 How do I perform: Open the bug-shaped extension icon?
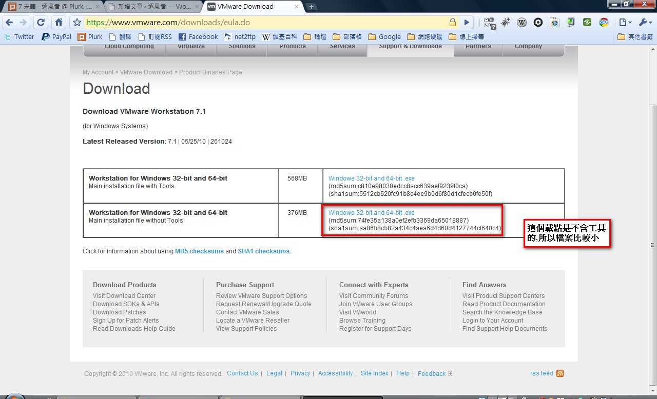pyautogui.click(x=506, y=23)
